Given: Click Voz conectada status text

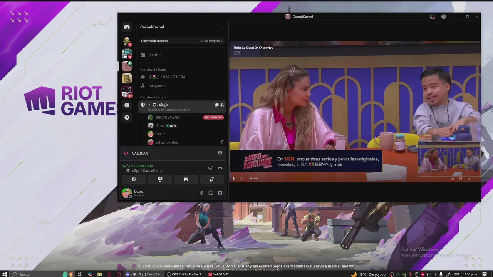Looking at the screenshot, I should (140, 166).
